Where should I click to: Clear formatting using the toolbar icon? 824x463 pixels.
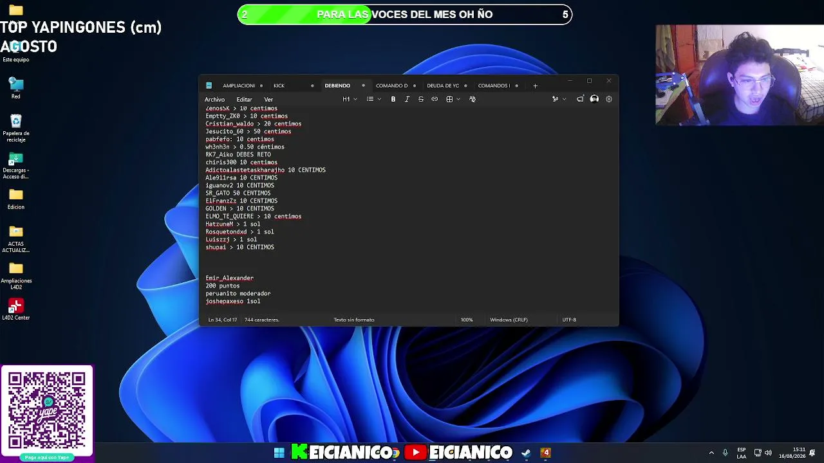click(x=473, y=99)
